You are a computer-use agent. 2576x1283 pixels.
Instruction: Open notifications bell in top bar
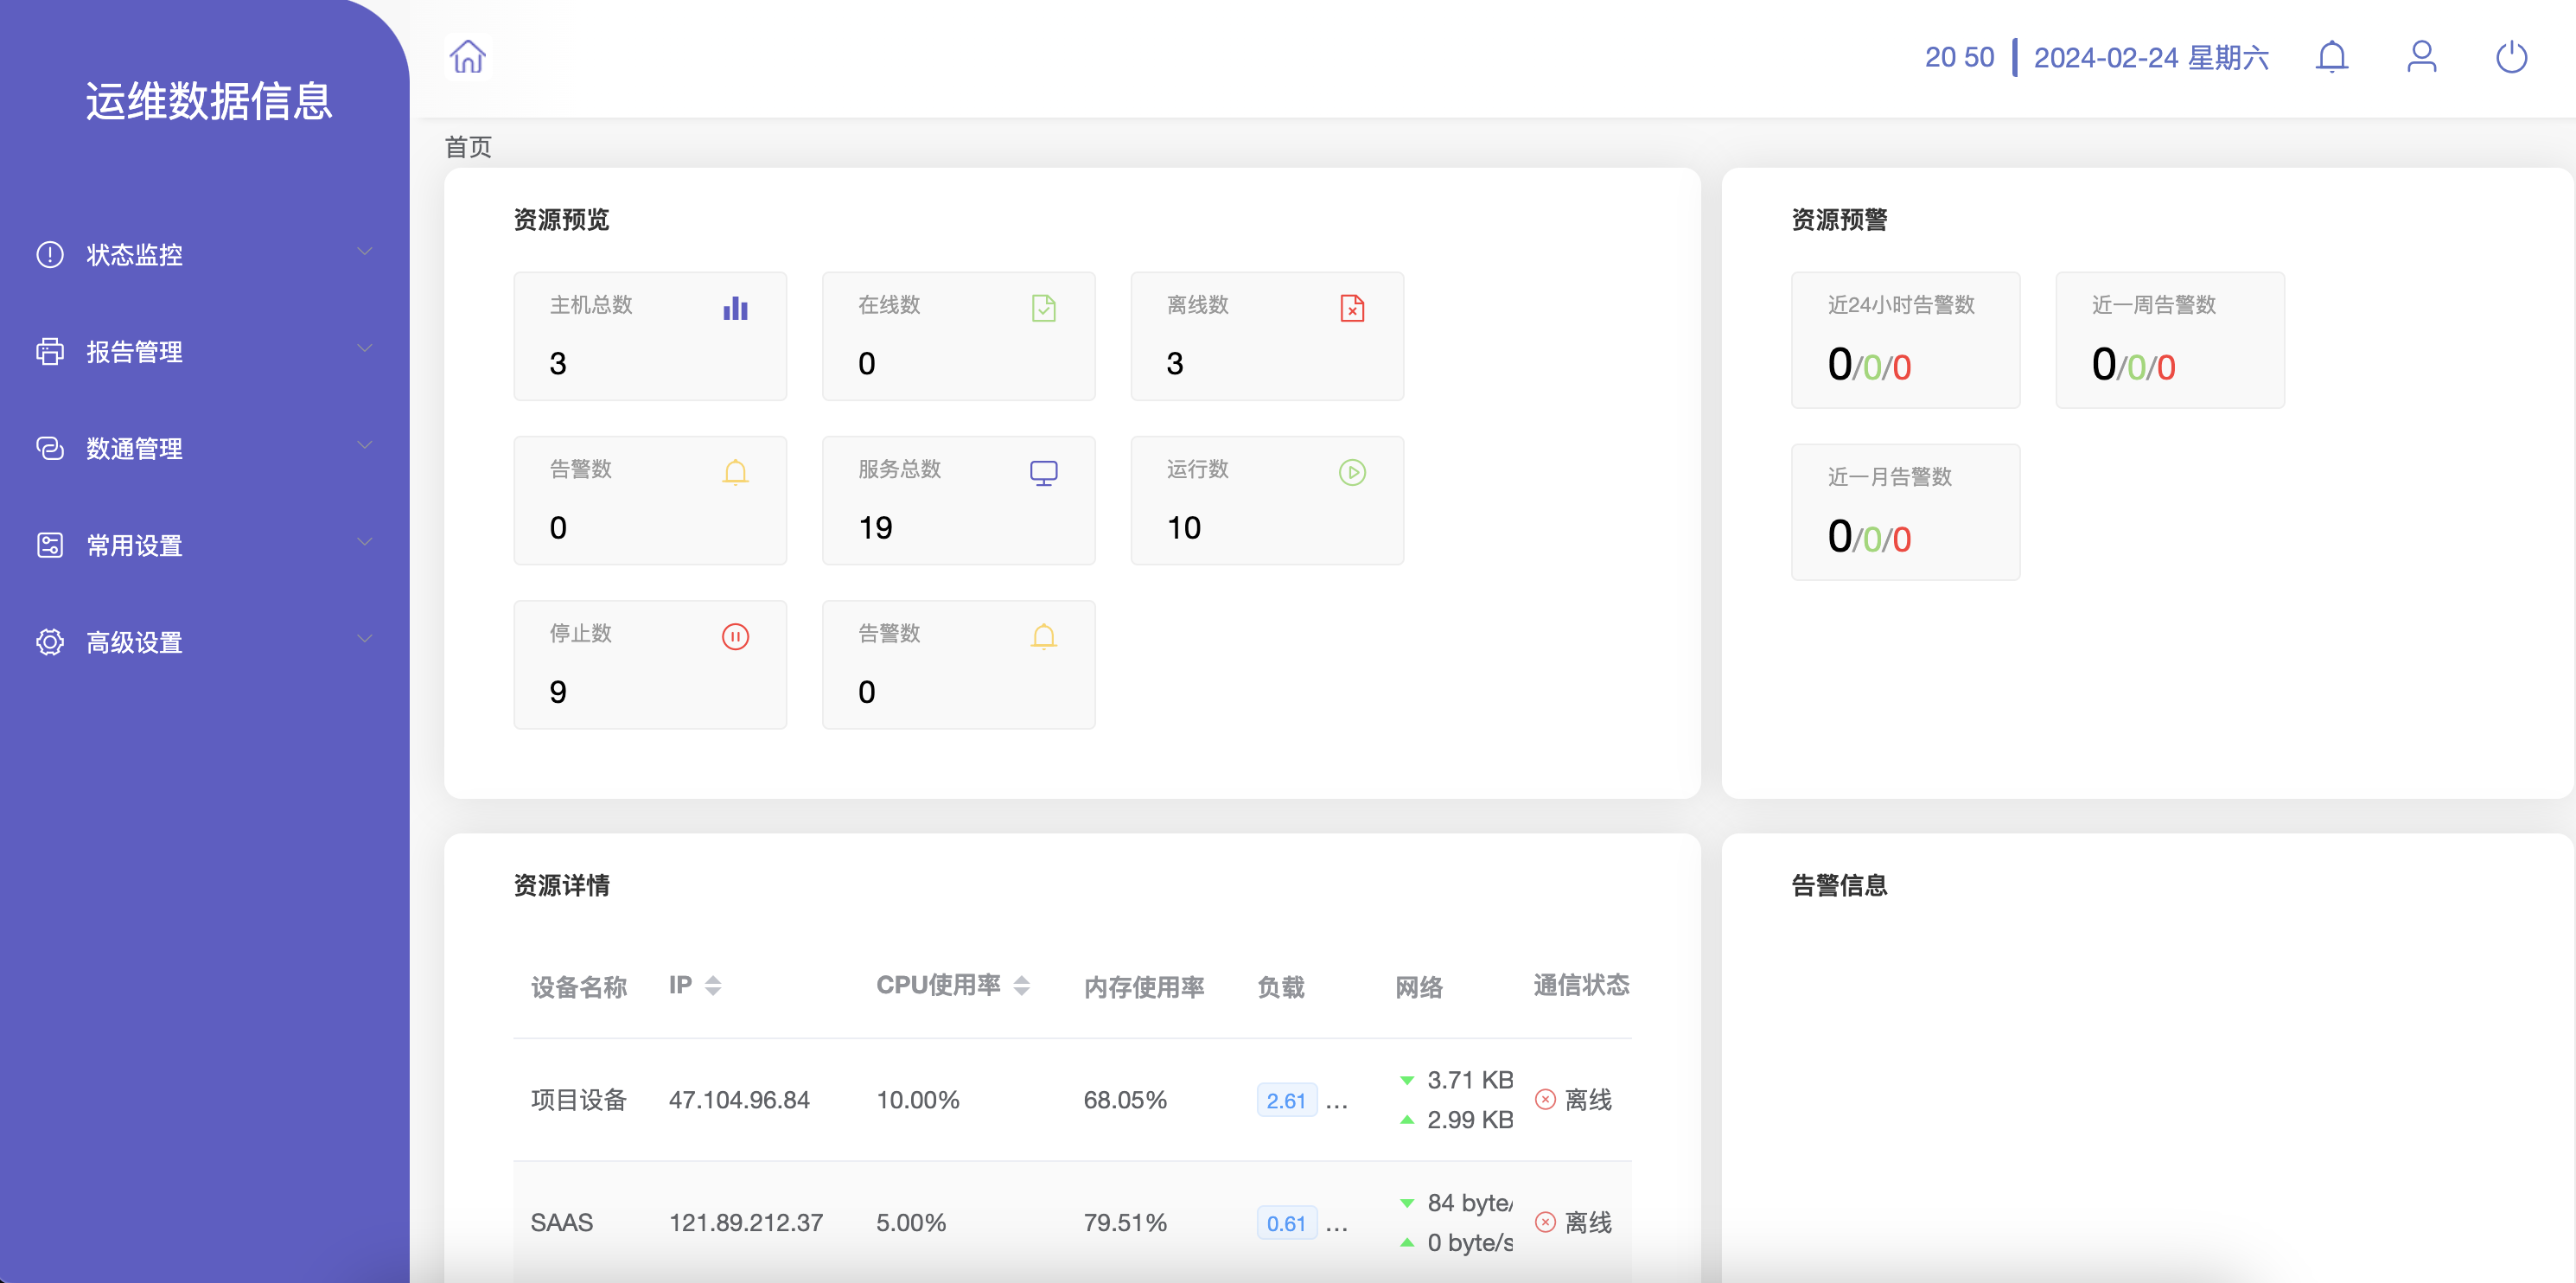pyautogui.click(x=2331, y=57)
